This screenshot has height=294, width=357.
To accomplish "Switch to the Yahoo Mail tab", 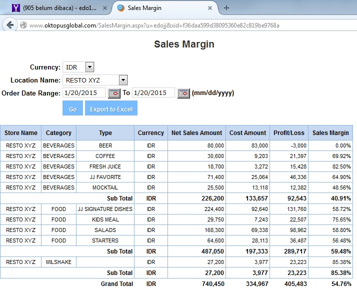I will pos(60,8).
